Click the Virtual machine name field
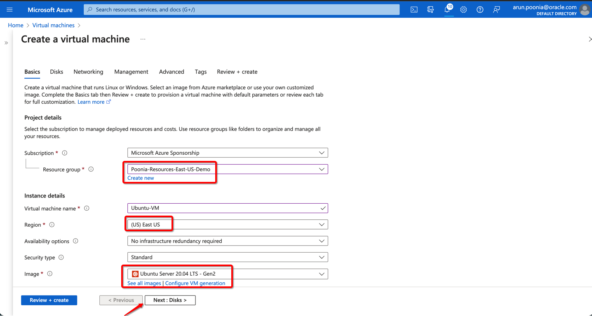The image size is (592, 316). click(223, 208)
